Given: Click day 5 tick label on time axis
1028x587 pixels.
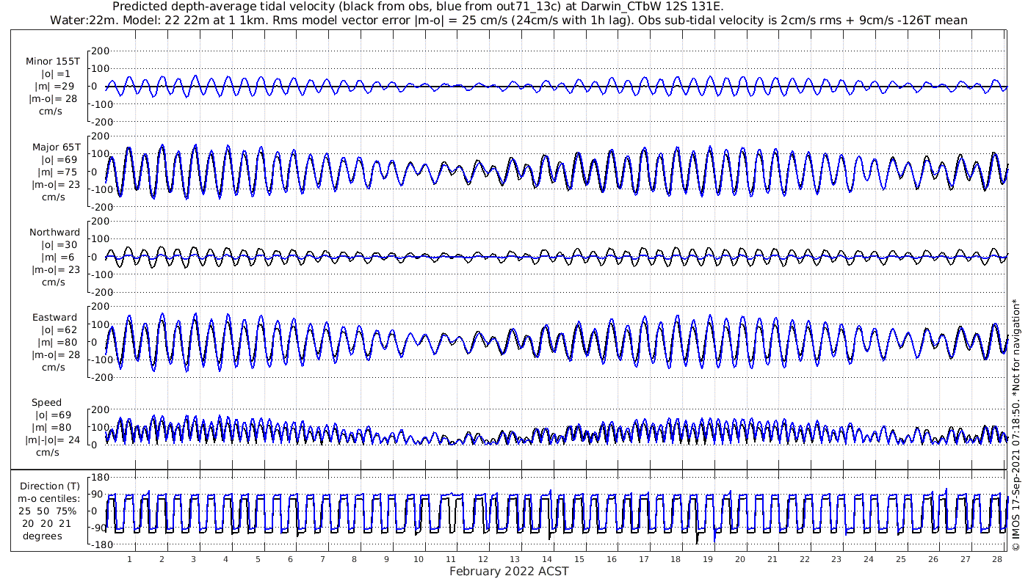Looking at the screenshot, I should (258, 559).
